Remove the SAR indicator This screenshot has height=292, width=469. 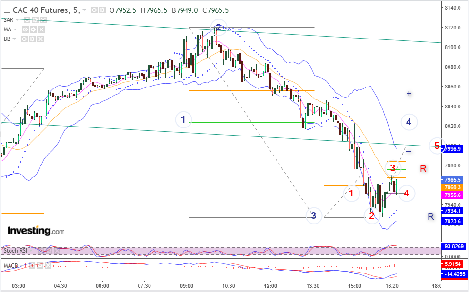pyautogui.click(x=43, y=20)
